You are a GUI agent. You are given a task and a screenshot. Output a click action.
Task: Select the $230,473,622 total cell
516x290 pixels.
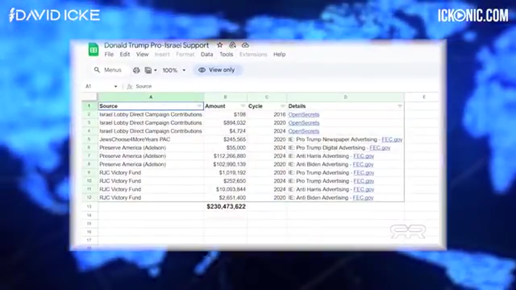point(225,206)
